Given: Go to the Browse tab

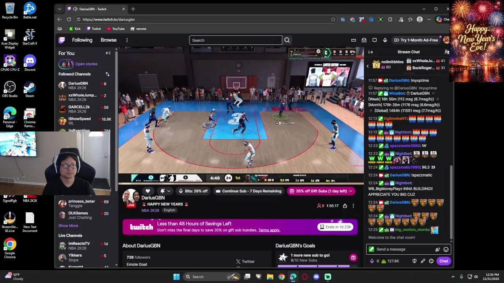Looking at the screenshot, I should point(108,40).
